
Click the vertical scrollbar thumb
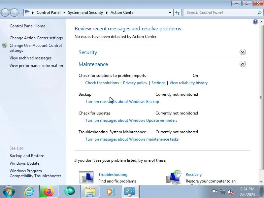click(x=261, y=97)
